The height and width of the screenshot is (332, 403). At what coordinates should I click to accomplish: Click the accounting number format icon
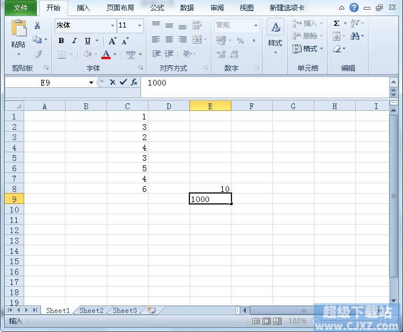coord(221,41)
